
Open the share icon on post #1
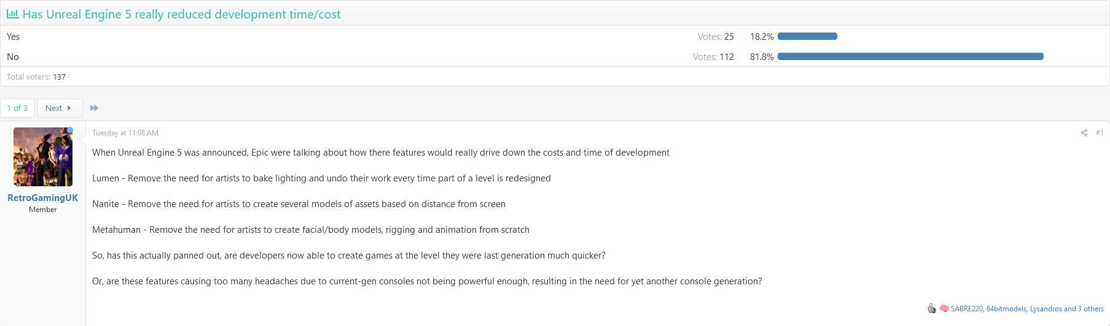click(1084, 132)
